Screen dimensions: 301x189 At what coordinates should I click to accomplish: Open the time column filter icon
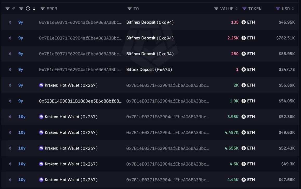tap(21, 9)
